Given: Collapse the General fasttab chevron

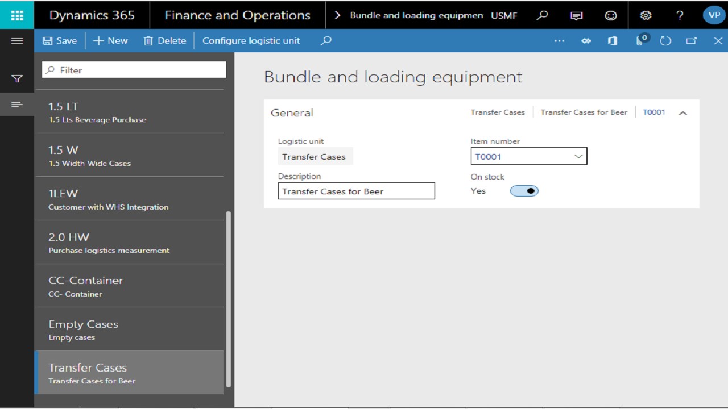Looking at the screenshot, I should point(683,113).
